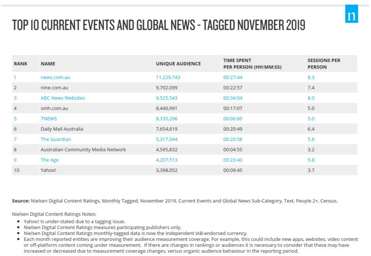Click the 00:34:04 time spent value
Screen dimensions: 371x256
point(233,98)
